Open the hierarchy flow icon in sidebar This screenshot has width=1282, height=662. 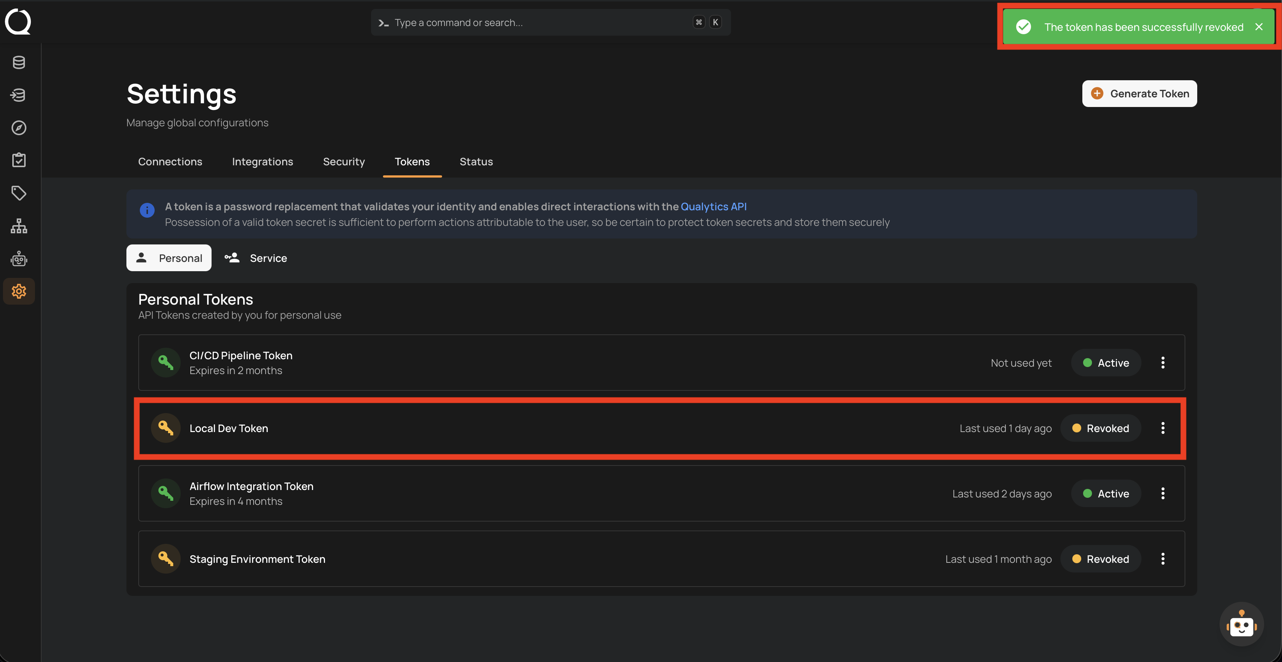19,226
